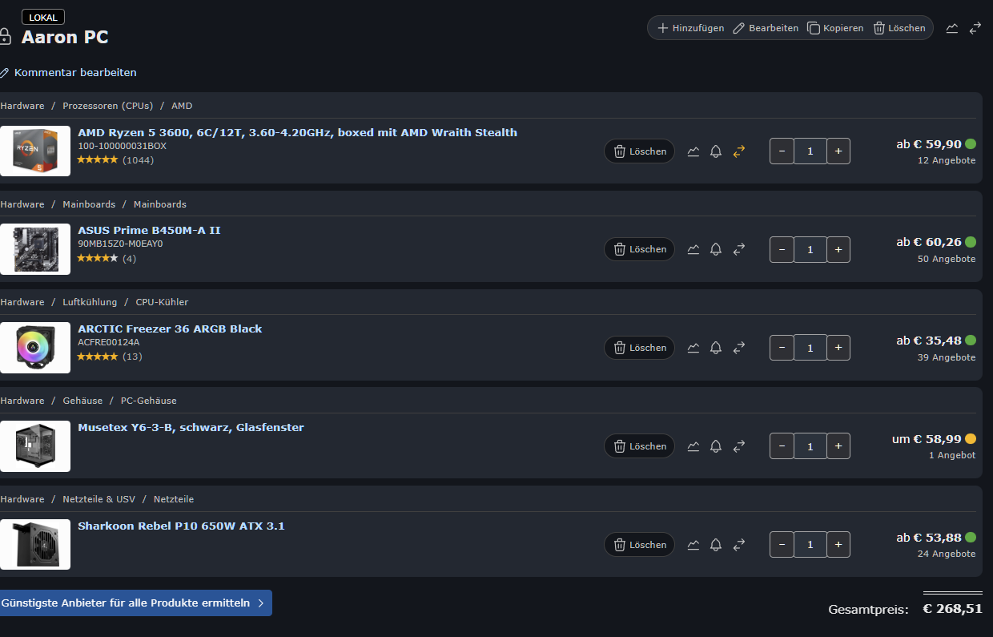
Task: Click the lock icon beside Aaron PC
Action: 5,37
